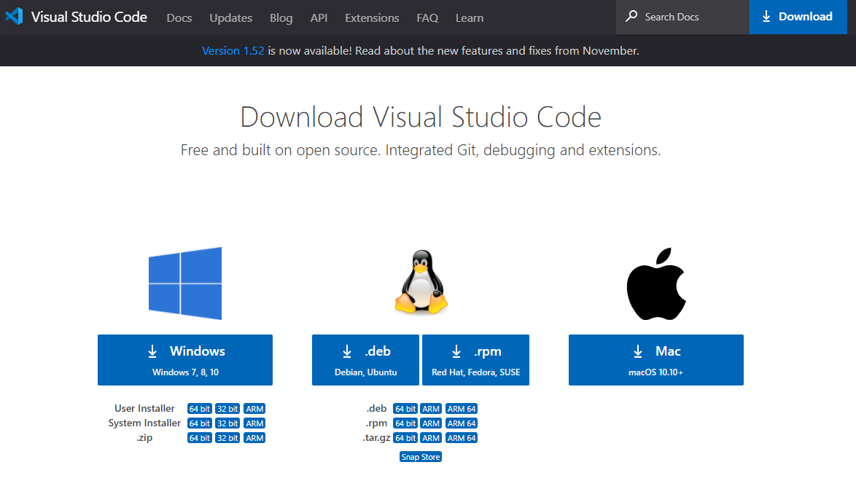Open the Version 1.52 link
The height and width of the screenshot is (489, 856).
tap(233, 51)
